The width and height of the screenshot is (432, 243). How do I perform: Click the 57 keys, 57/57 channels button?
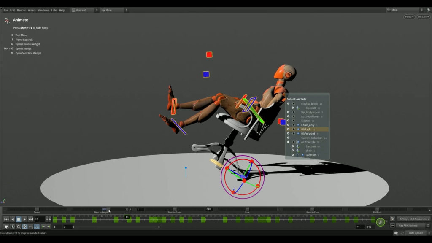(413, 219)
